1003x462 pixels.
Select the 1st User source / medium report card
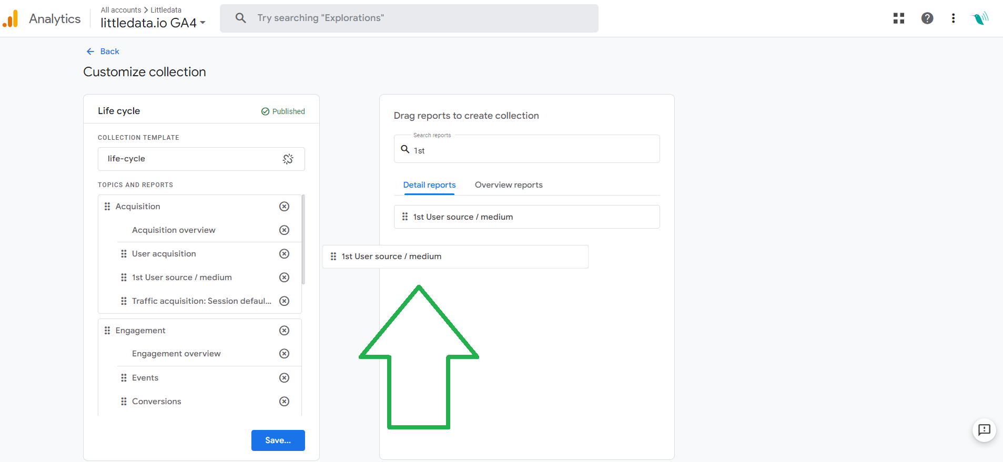[x=526, y=217]
